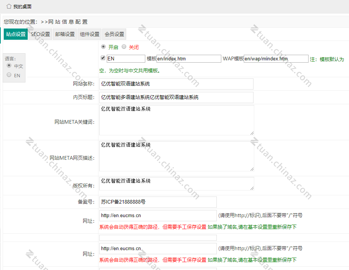
Task: Click the 网站META网页描述 textarea
Action: pos(176,156)
